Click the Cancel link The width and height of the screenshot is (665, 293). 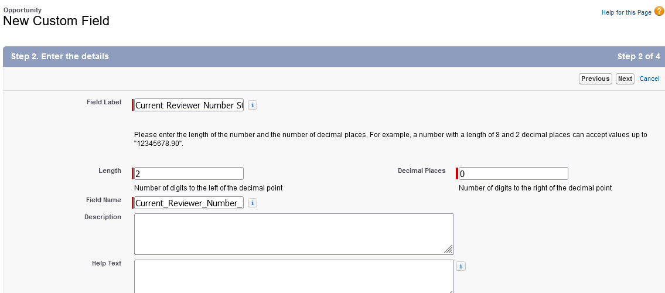649,79
